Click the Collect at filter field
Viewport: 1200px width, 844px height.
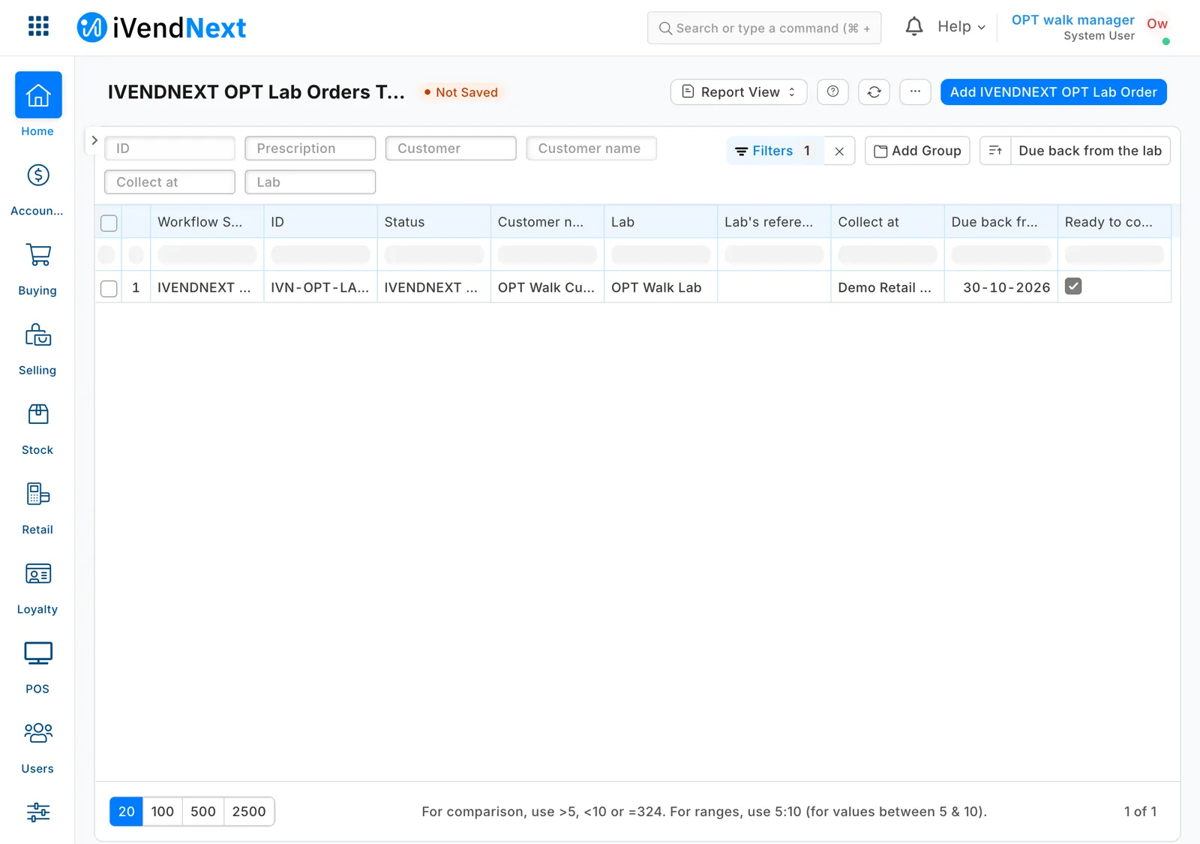pos(169,182)
